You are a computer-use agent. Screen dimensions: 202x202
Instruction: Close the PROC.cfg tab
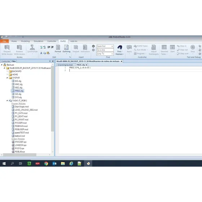[x=86, y=65]
